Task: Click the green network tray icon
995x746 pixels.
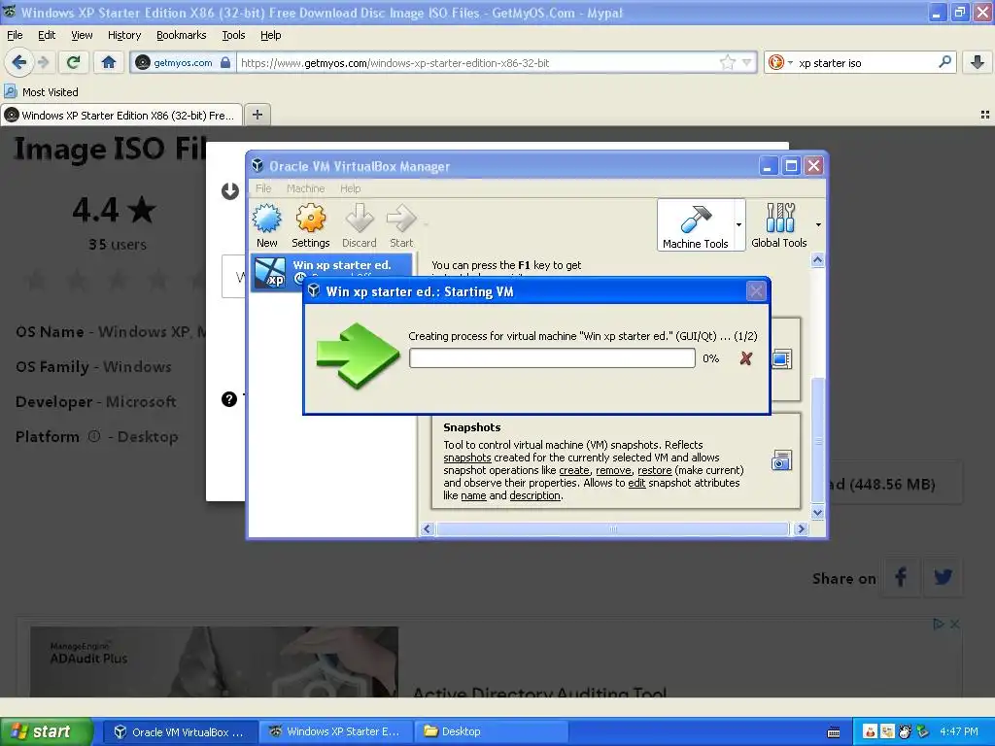Action: (922, 732)
